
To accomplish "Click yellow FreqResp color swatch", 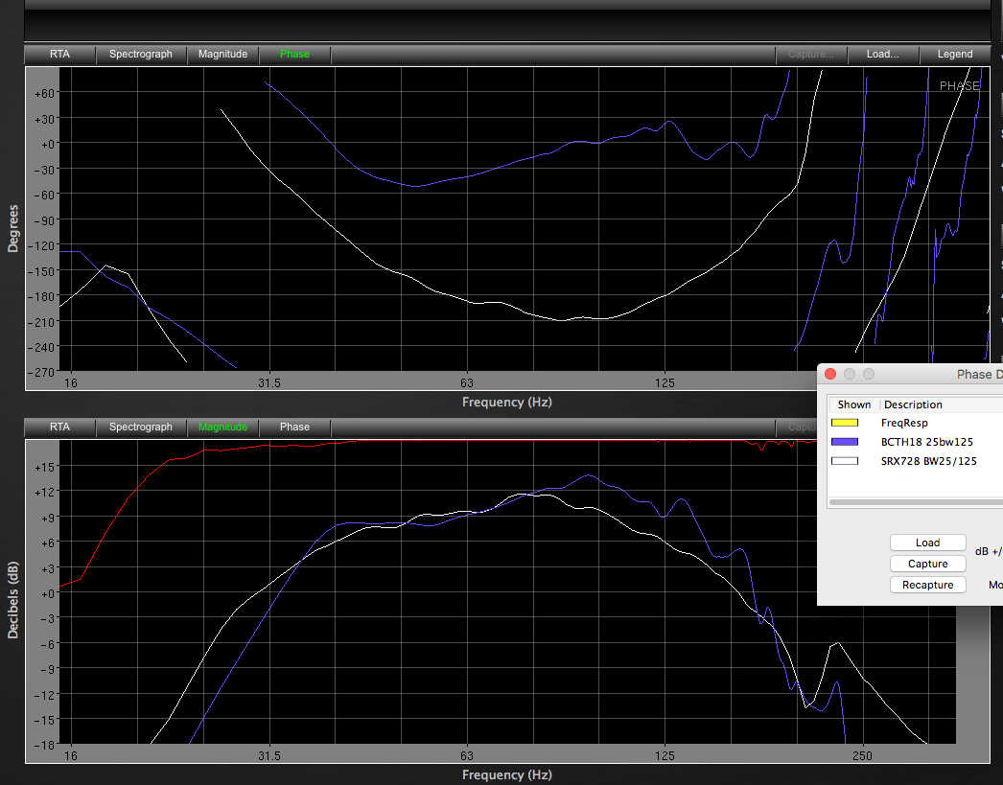I will click(845, 423).
